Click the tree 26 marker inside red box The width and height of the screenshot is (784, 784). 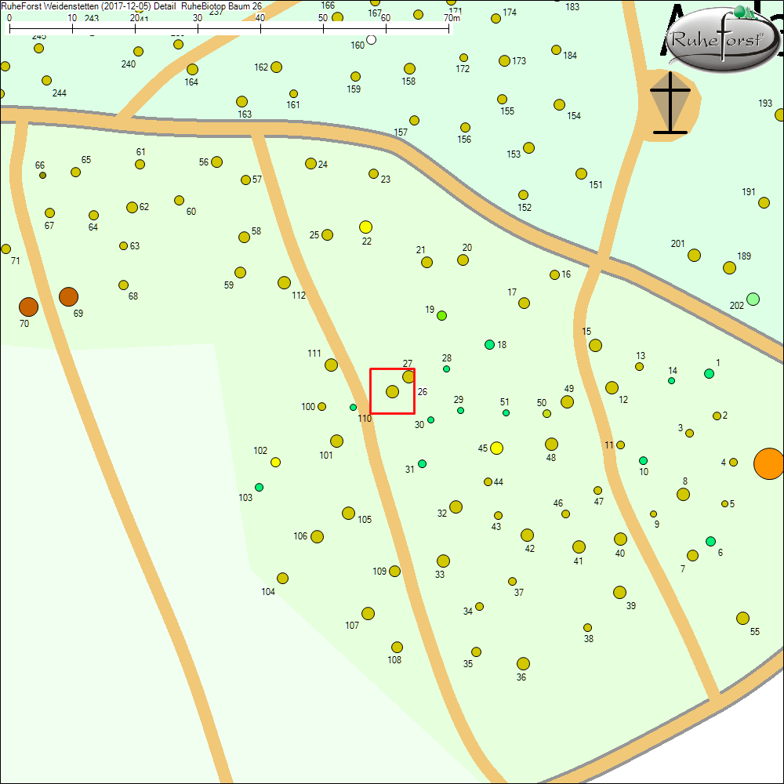pyautogui.click(x=392, y=391)
